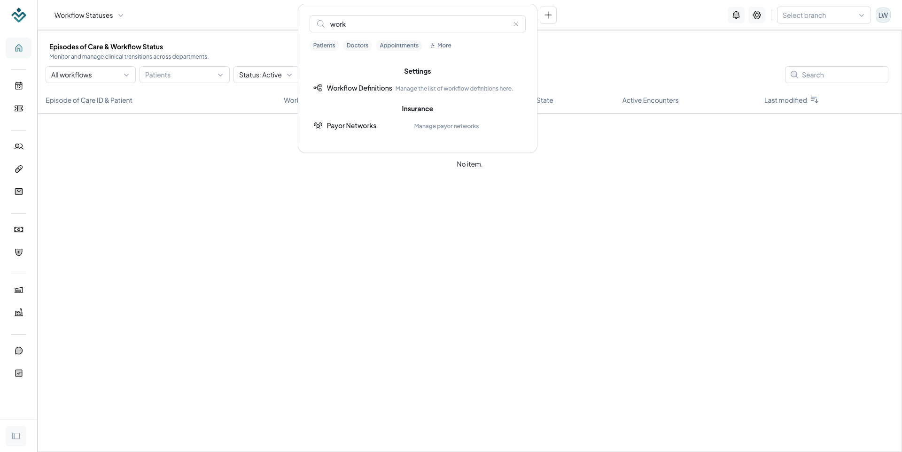The image size is (902, 452).
Task: Click the Active Encounters column header
Action: pyautogui.click(x=650, y=100)
